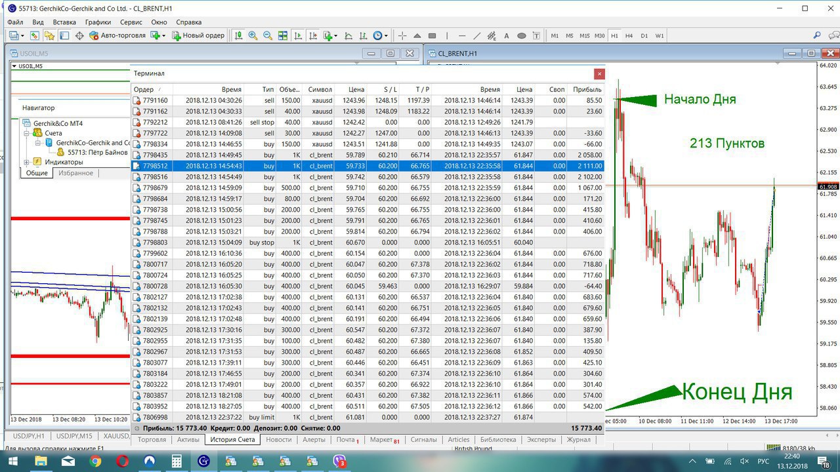Screen dimensions: 840x472
Task: Toggle chart shift icon
Action: click(313, 35)
